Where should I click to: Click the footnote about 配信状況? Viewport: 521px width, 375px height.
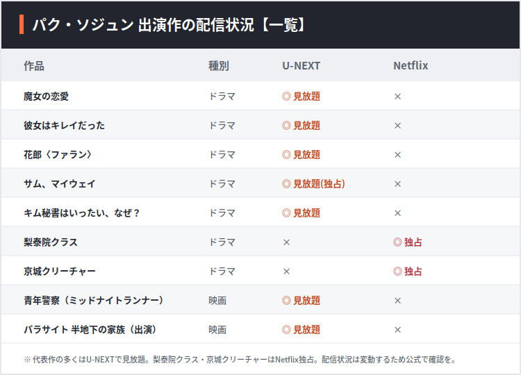(240, 360)
